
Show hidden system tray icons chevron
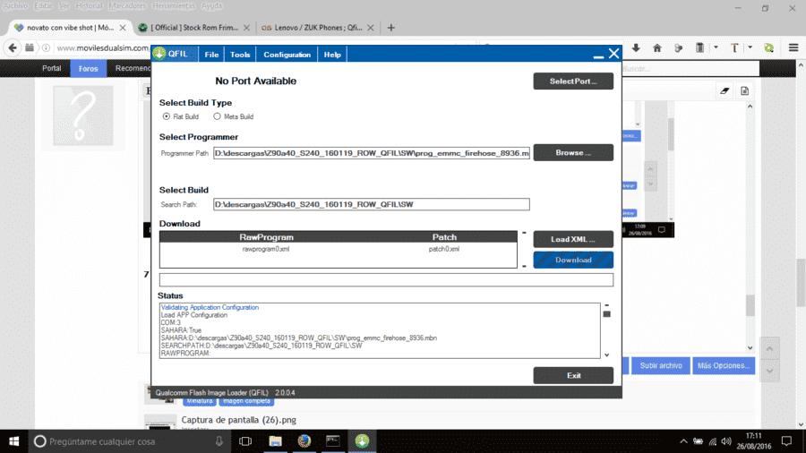pyautogui.click(x=683, y=441)
